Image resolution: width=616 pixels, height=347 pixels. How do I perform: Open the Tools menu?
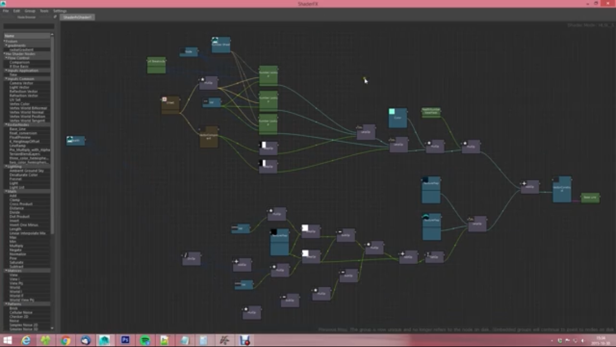(44, 11)
